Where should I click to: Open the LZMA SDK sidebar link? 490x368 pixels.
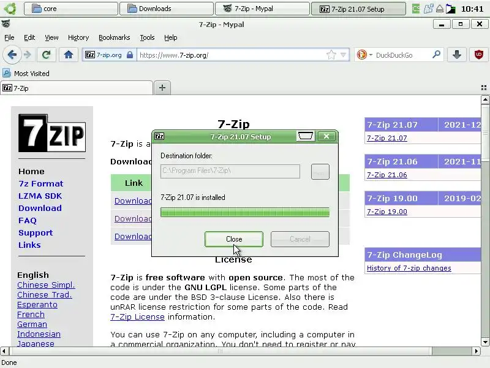pyautogui.click(x=40, y=196)
